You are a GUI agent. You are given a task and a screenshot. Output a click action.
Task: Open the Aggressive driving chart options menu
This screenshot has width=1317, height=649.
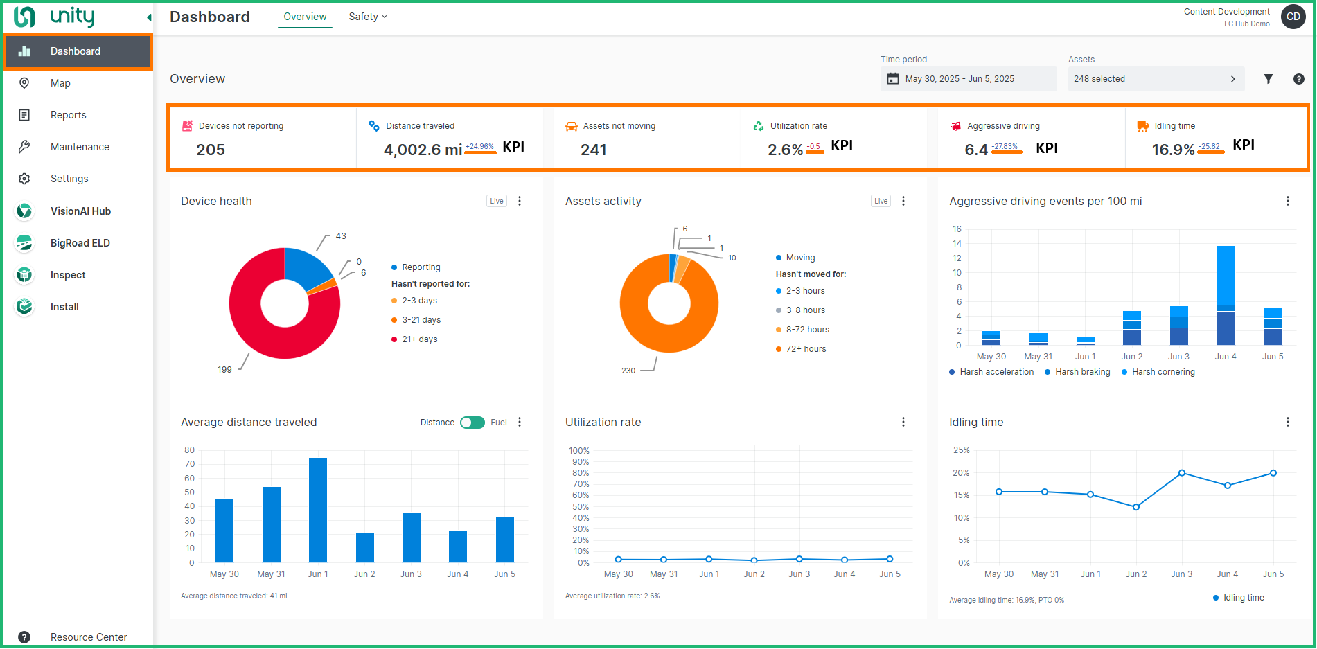(1287, 200)
